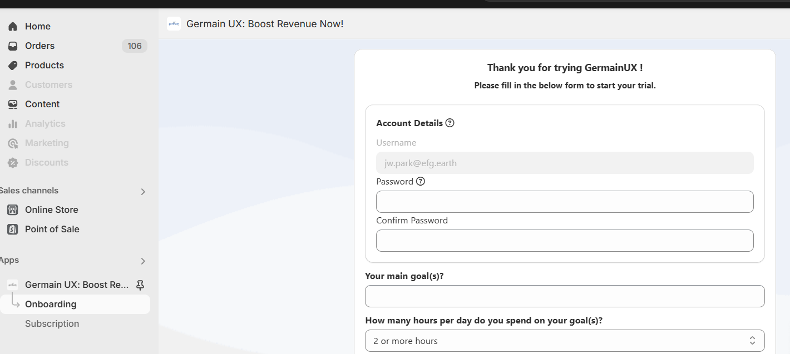The width and height of the screenshot is (790, 354).
Task: Click the Germain UX logo in header
Action: [x=174, y=24]
